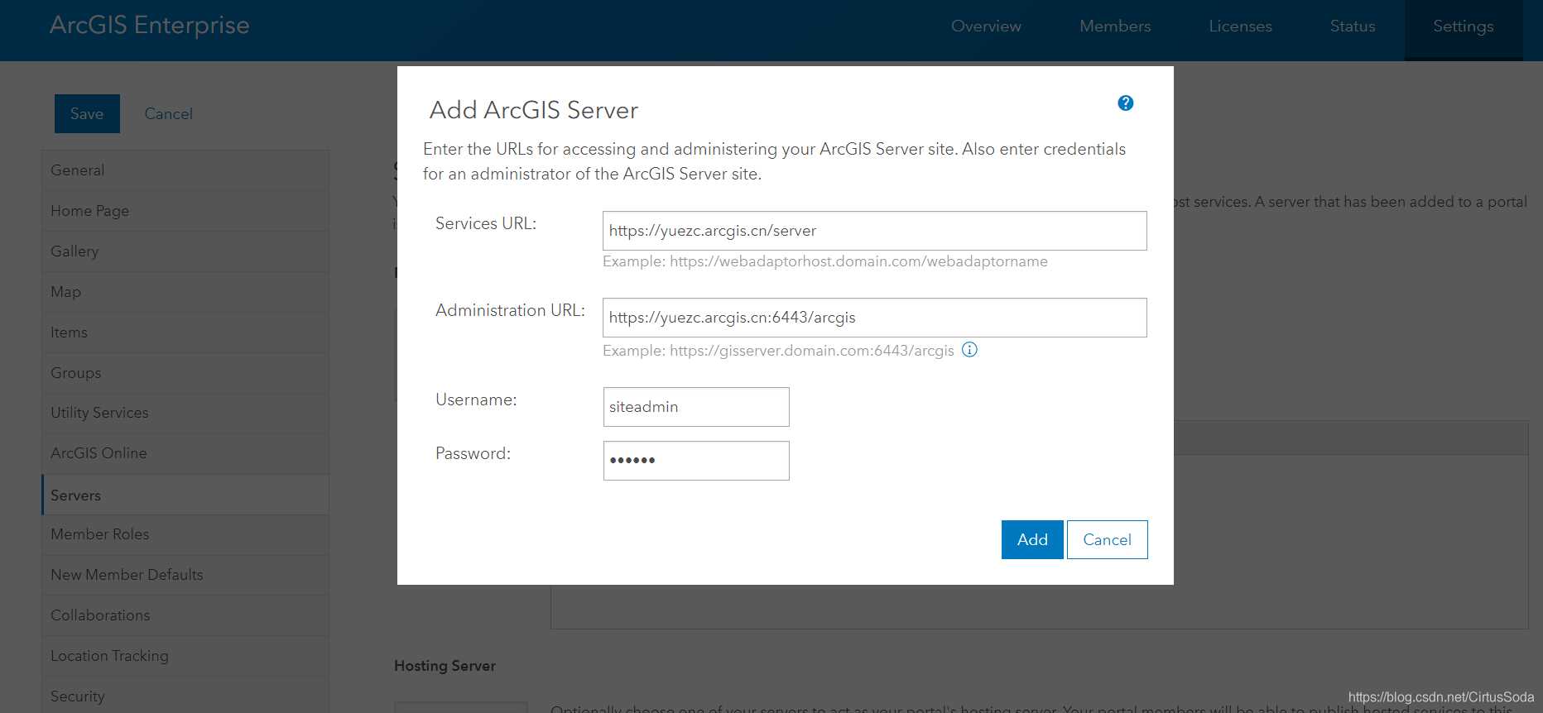Click the Services URL example hint text

[825, 261]
